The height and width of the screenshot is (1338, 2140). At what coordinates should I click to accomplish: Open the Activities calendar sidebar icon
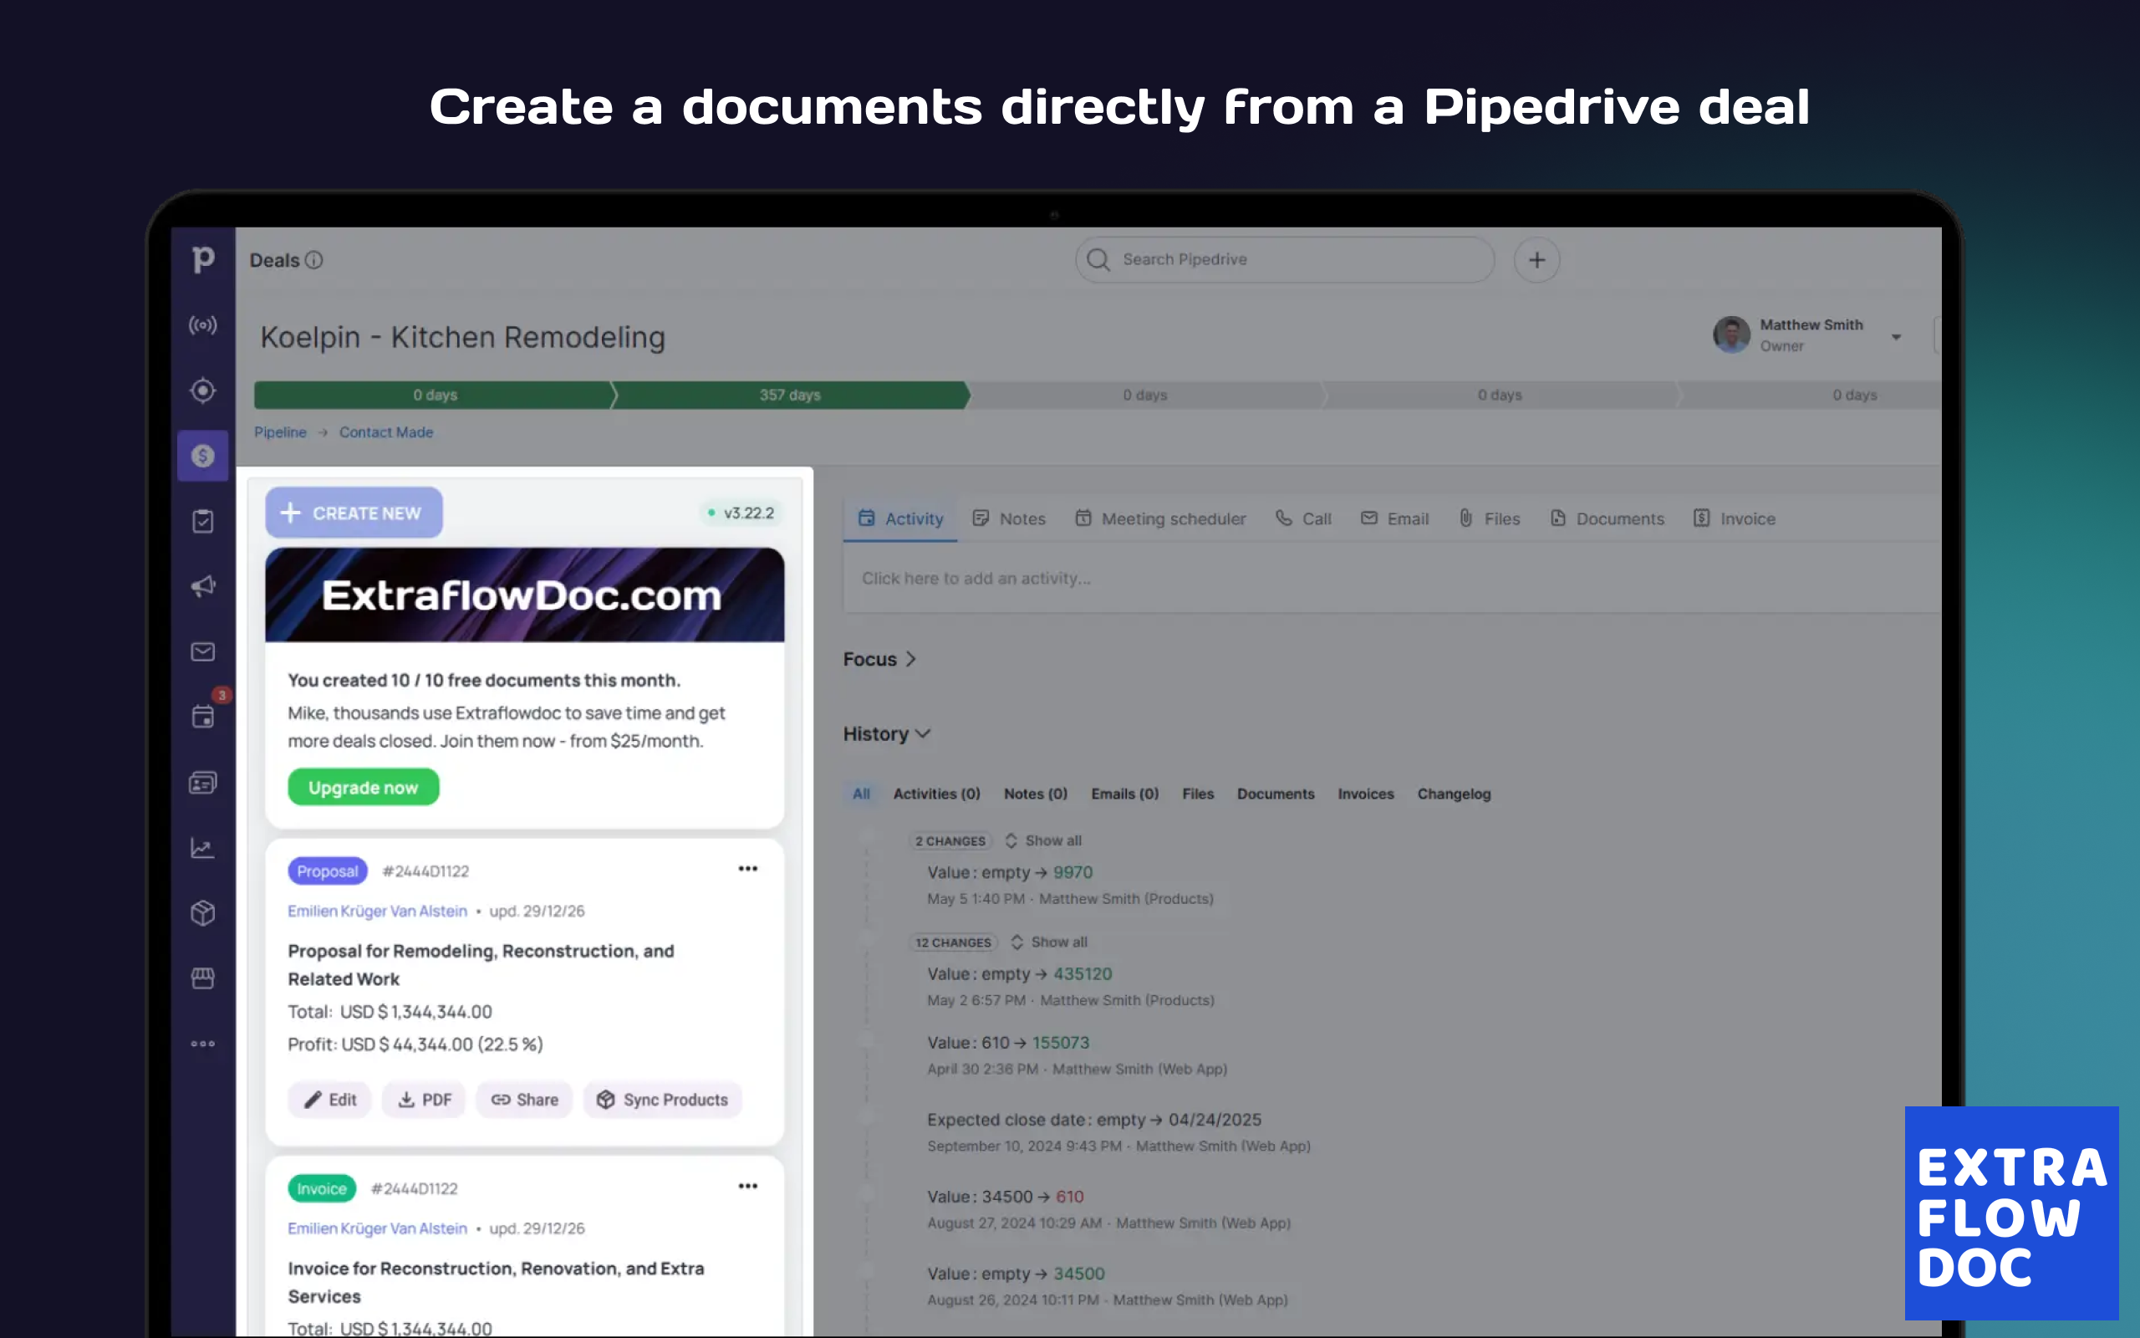pyautogui.click(x=202, y=717)
